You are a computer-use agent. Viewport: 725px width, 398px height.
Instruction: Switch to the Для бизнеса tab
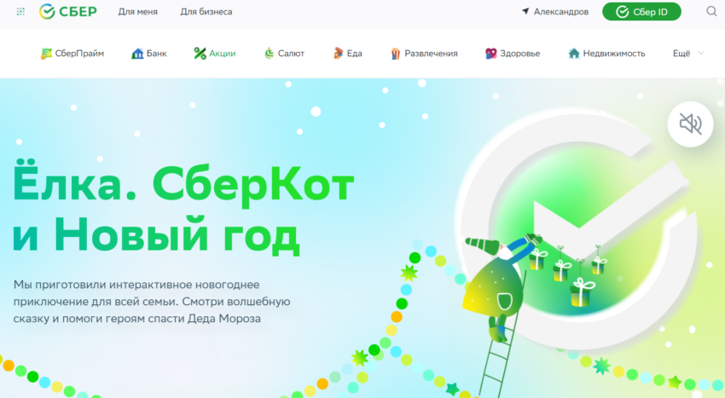(206, 12)
